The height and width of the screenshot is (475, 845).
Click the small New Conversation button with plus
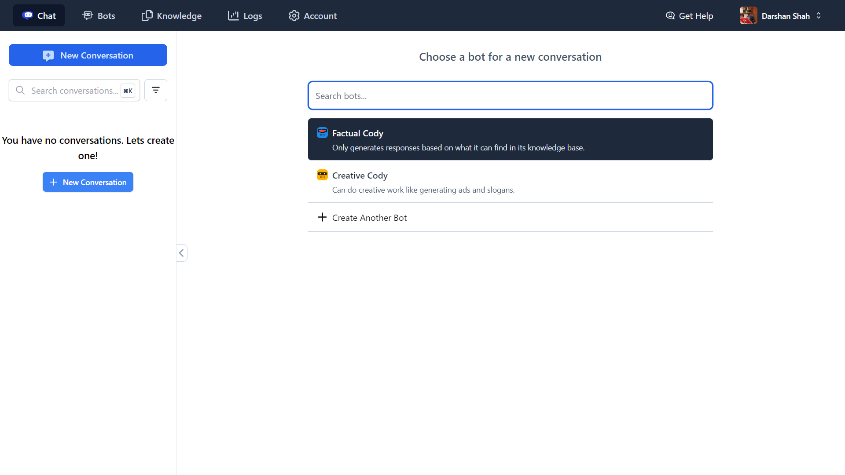(x=88, y=182)
